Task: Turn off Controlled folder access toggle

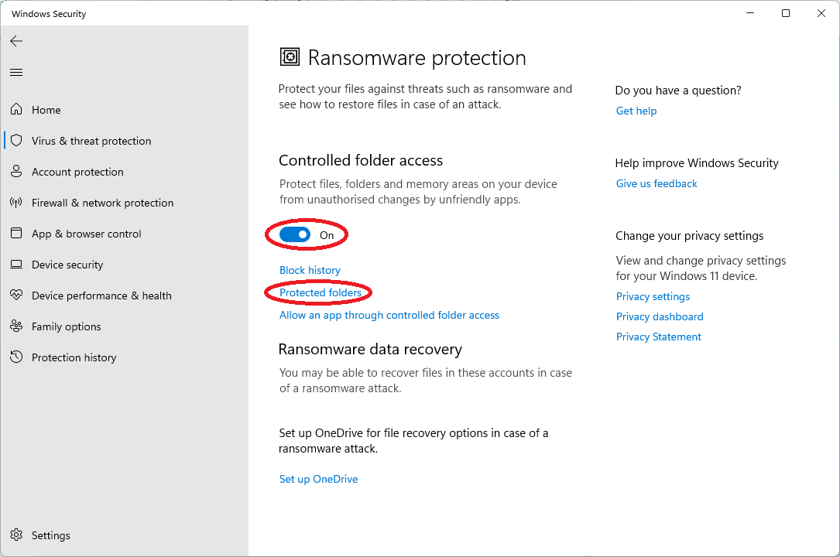Action: (295, 234)
